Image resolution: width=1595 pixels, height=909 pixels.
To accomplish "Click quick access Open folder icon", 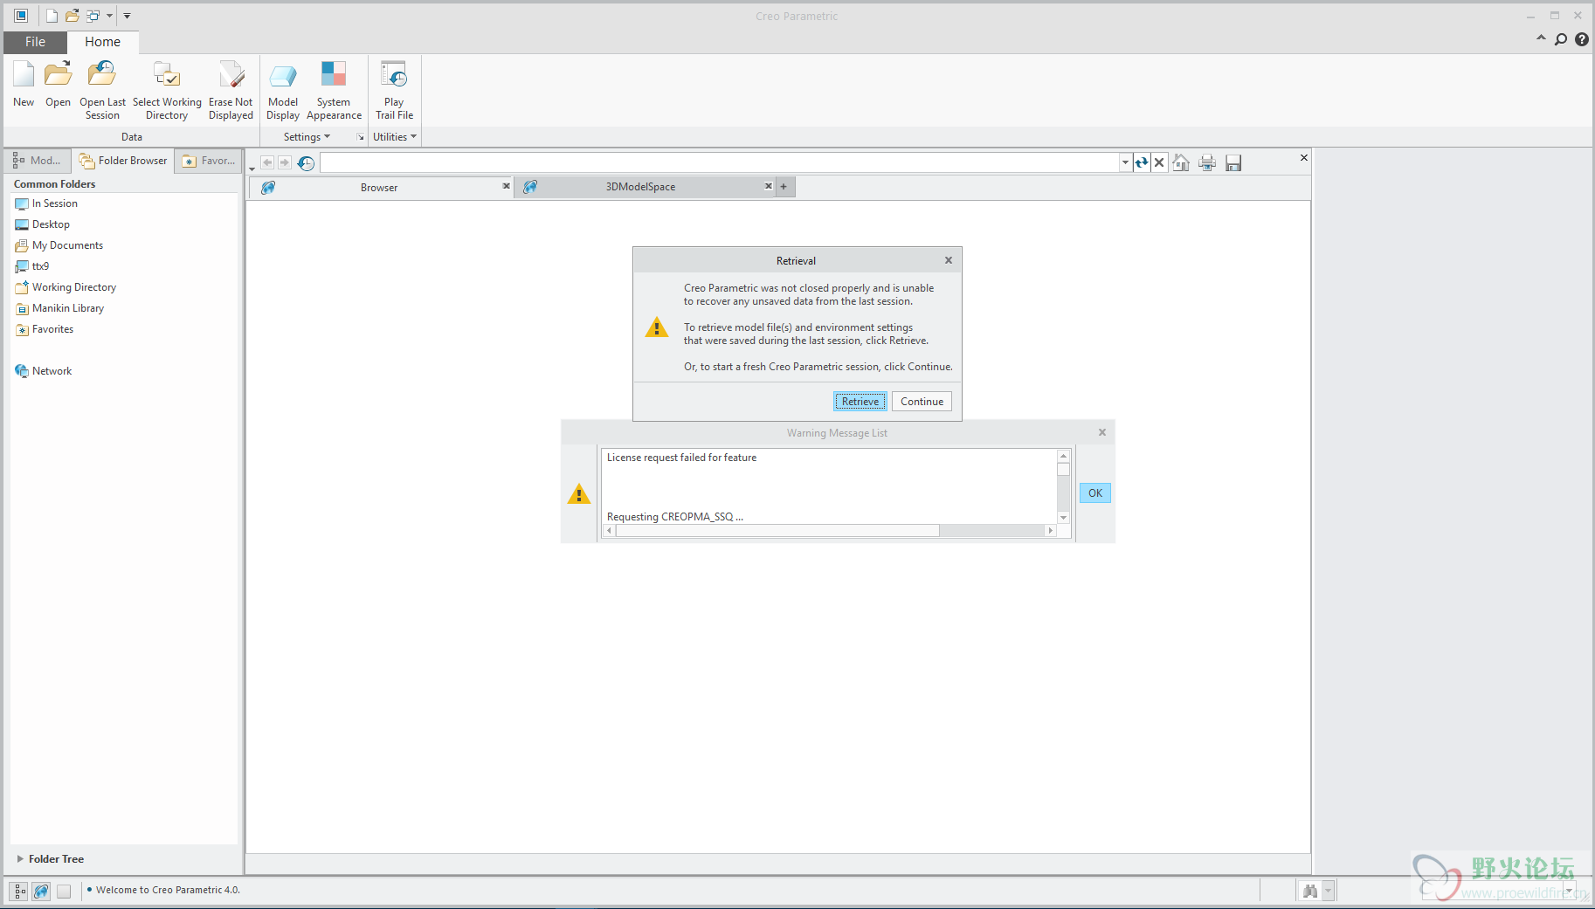I will click(72, 16).
